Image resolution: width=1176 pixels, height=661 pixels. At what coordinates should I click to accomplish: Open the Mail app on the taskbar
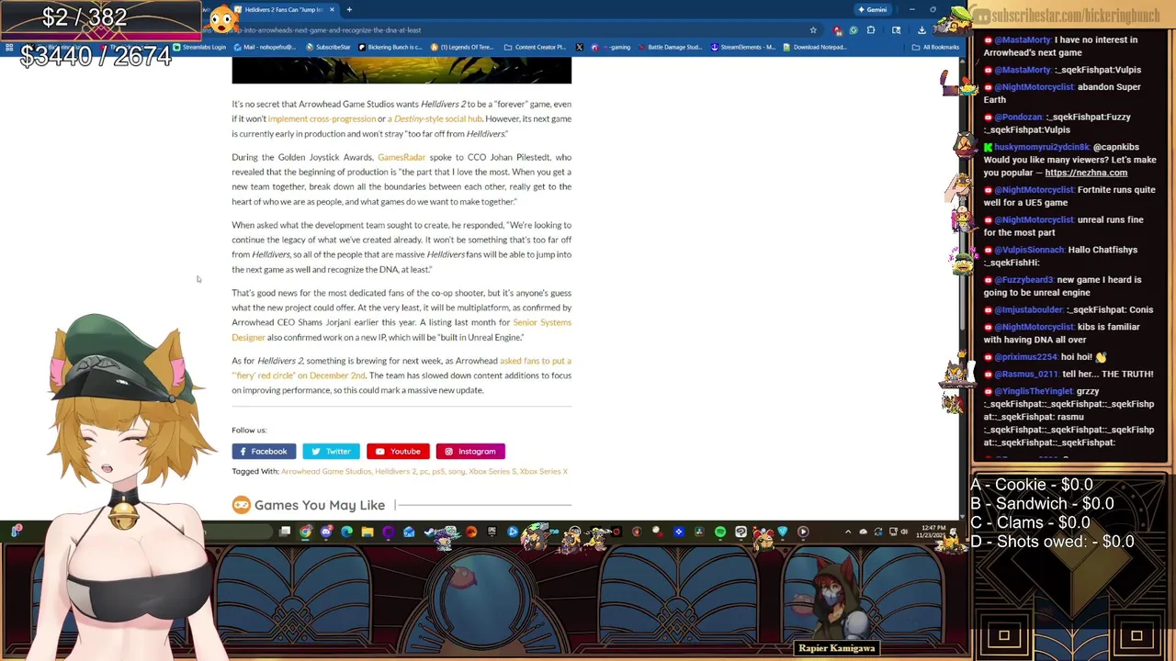pyautogui.click(x=409, y=532)
